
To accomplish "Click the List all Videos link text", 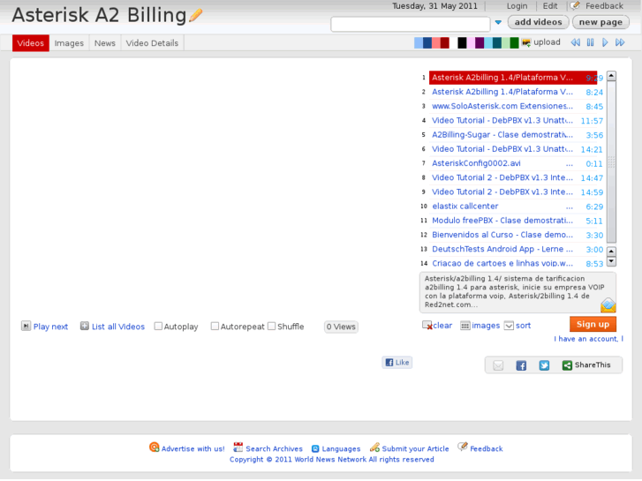I will tap(118, 327).
